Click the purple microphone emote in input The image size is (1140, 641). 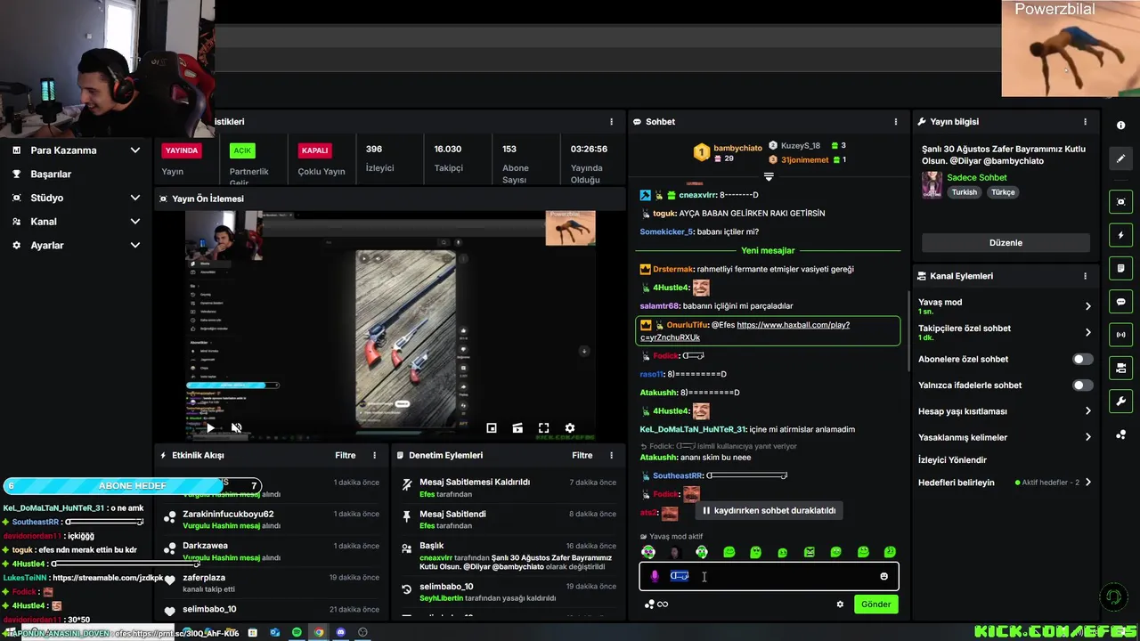click(654, 576)
